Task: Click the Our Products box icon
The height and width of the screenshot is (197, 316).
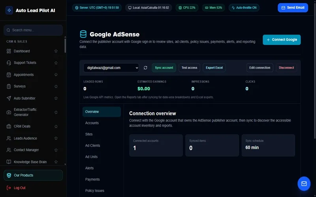Action: tap(9, 175)
